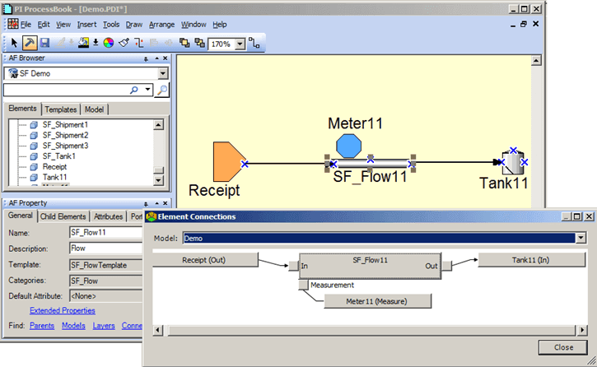Select the blue Meter11 octagon symbol
Screen dimensions: 597x367
[349, 146]
